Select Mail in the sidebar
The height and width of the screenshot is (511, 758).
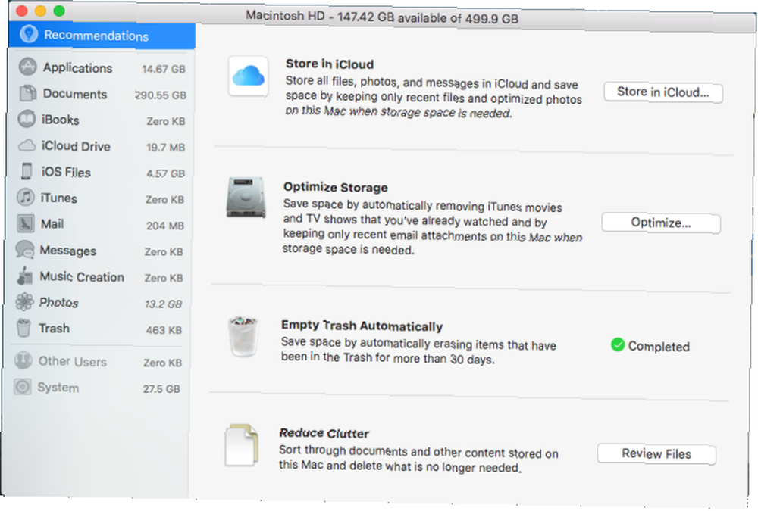pyautogui.click(x=99, y=225)
